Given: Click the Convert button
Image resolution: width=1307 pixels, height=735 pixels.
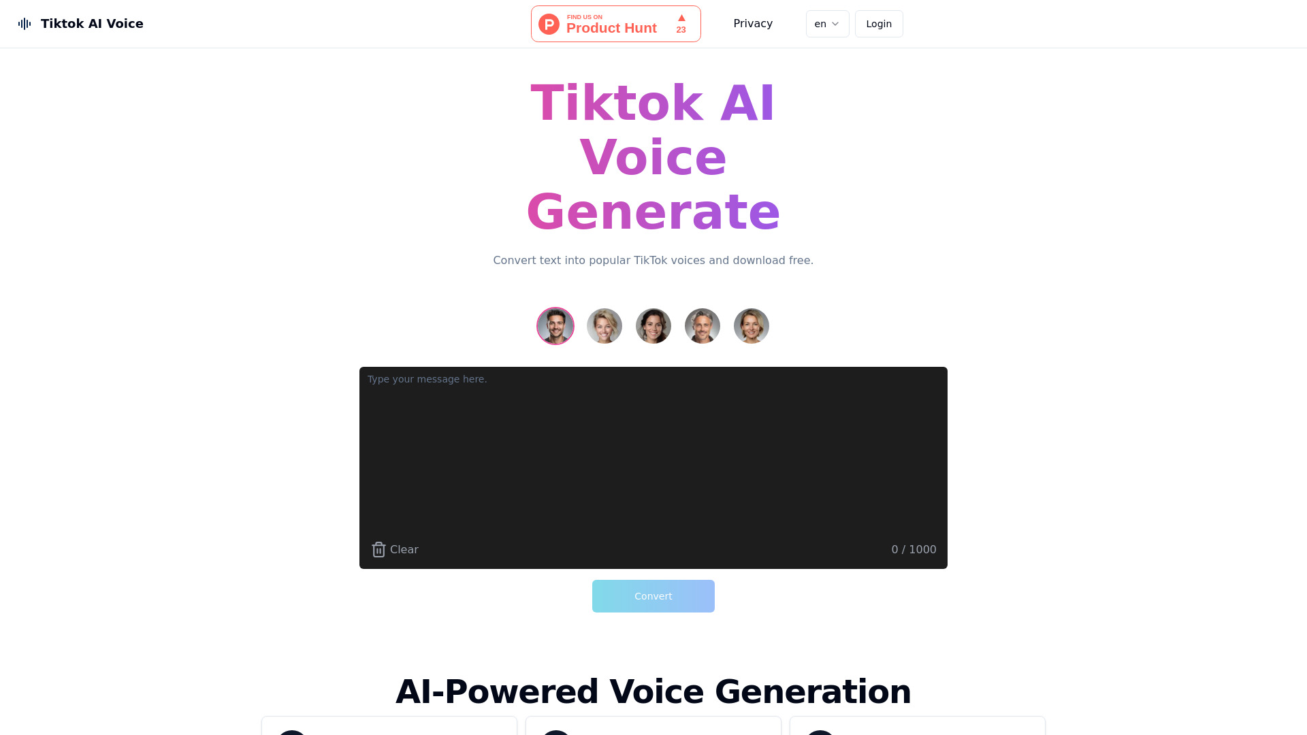Looking at the screenshot, I should (x=653, y=596).
